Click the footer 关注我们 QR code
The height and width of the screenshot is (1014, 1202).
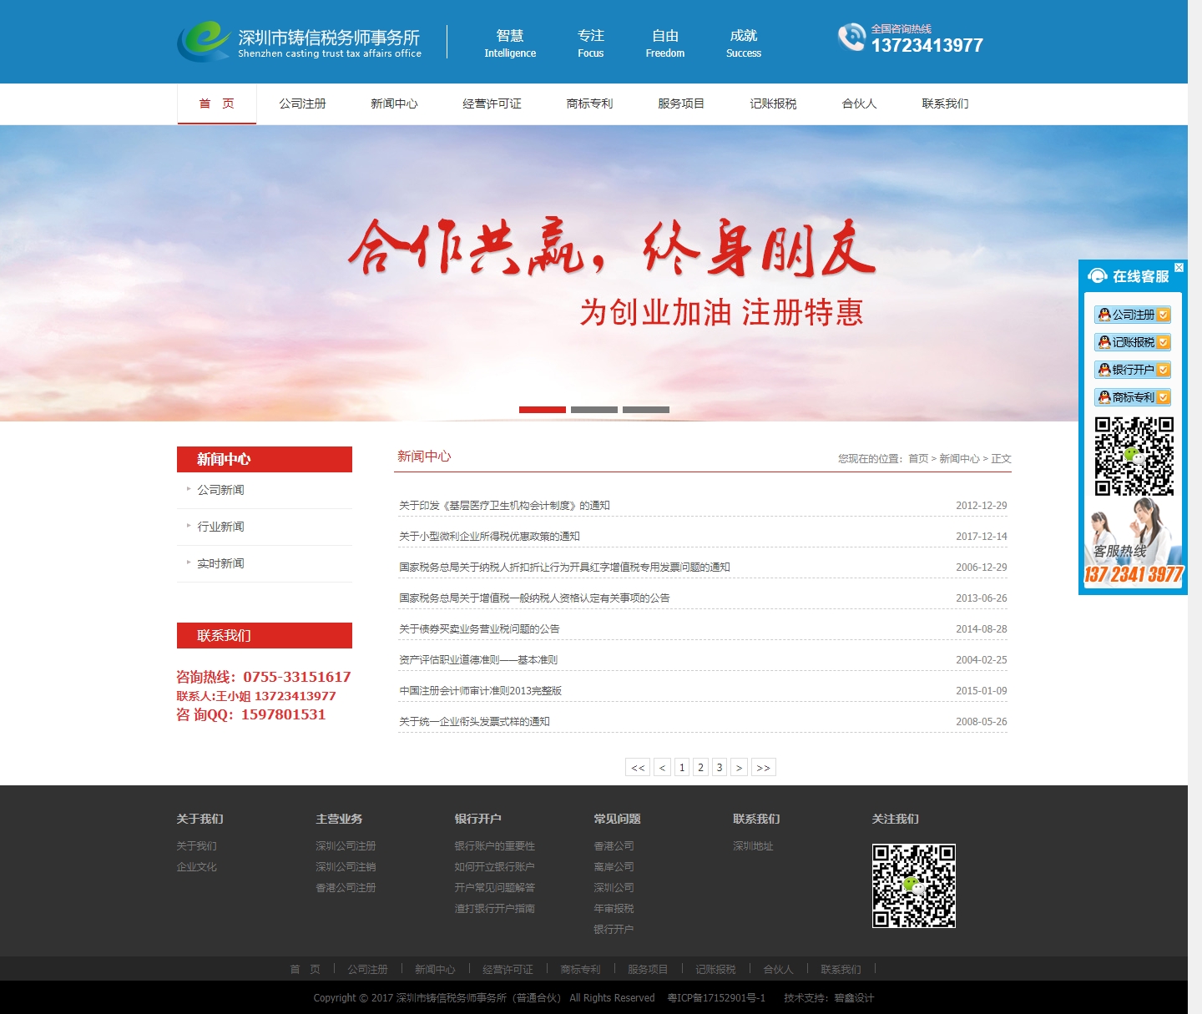coord(913,885)
